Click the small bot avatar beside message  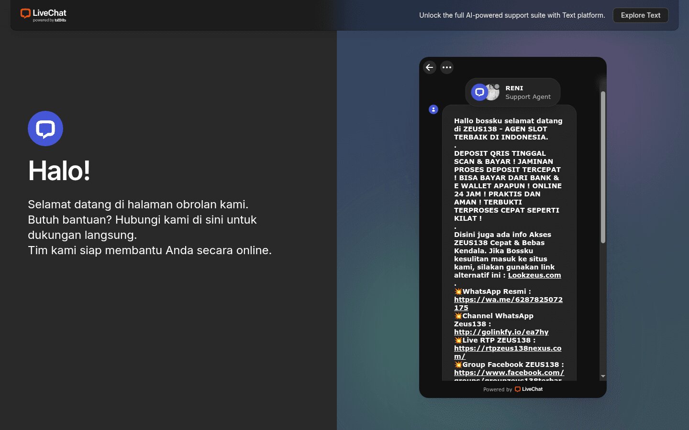(433, 109)
